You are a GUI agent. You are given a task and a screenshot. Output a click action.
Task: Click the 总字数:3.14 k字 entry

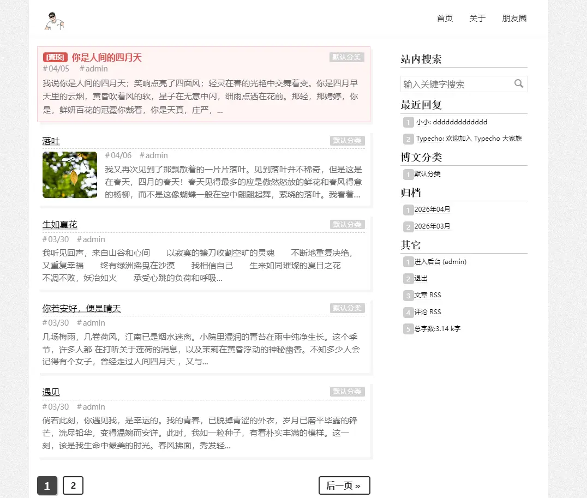tap(438, 329)
